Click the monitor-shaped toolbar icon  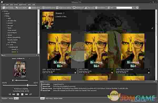coord(74,8)
